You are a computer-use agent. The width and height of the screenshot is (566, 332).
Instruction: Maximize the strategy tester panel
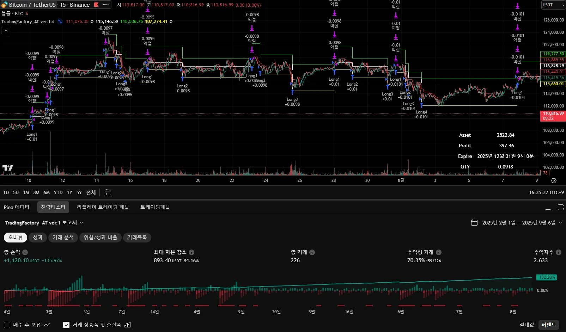tap(560, 207)
